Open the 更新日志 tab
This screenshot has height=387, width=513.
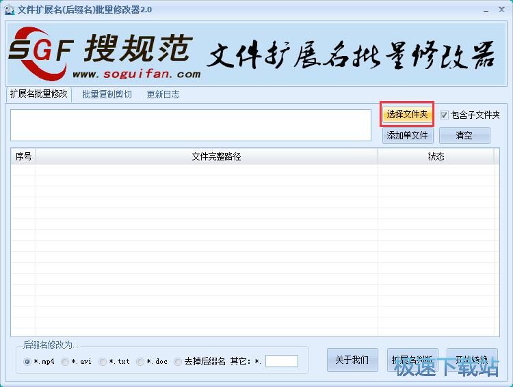point(163,95)
